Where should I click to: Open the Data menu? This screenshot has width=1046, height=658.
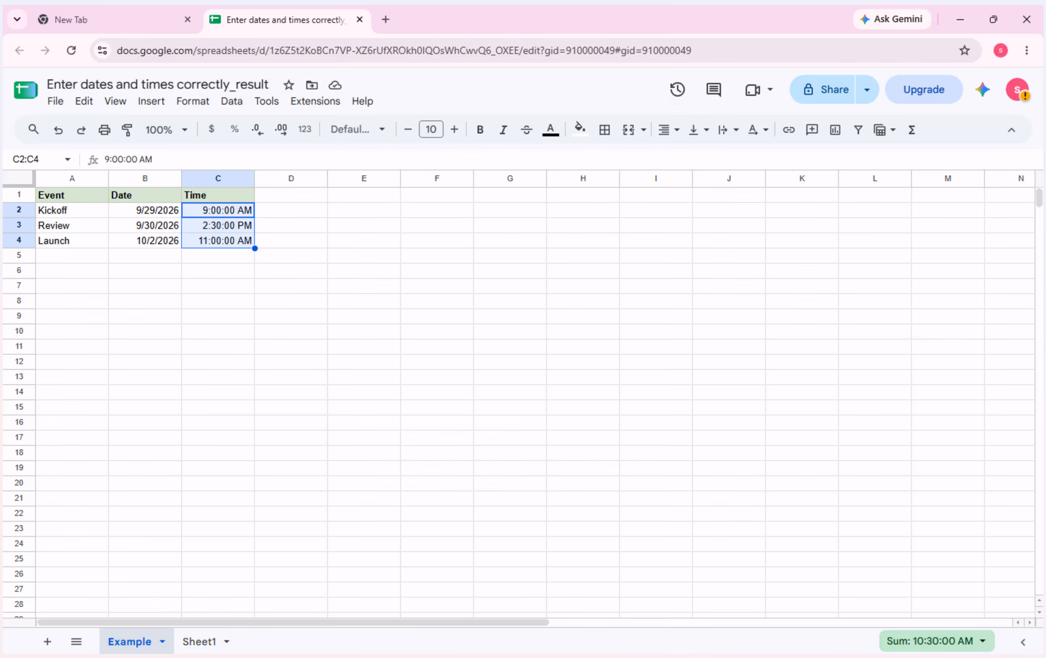(231, 101)
